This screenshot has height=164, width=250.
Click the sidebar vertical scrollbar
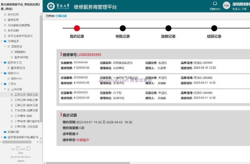coord(41,69)
